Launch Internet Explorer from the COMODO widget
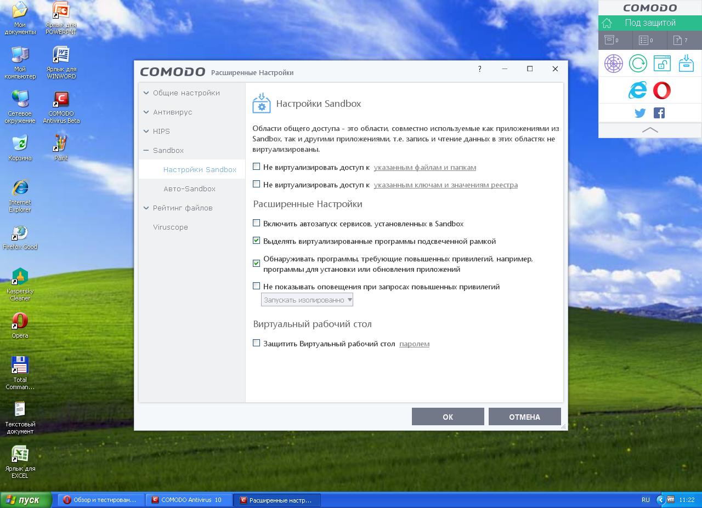The image size is (702, 508). pos(637,90)
